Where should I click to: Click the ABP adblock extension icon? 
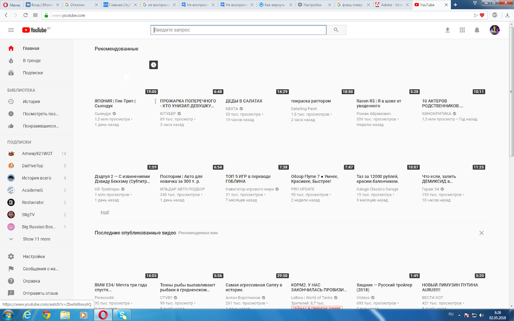click(x=495, y=15)
